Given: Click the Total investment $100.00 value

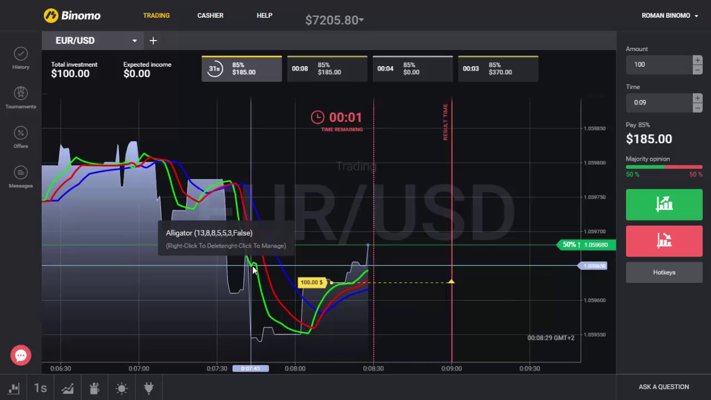Looking at the screenshot, I should pyautogui.click(x=70, y=73).
